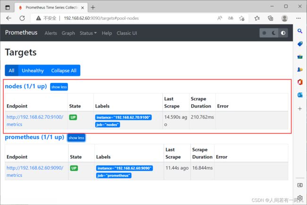The image size is (307, 205).
Task: Open a new tab with plus button
Action: 93,8
